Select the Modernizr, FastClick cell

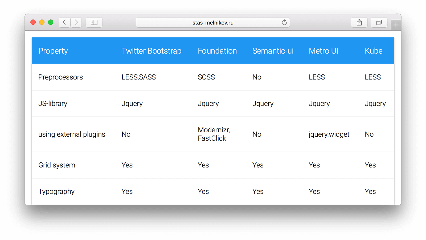click(214, 134)
